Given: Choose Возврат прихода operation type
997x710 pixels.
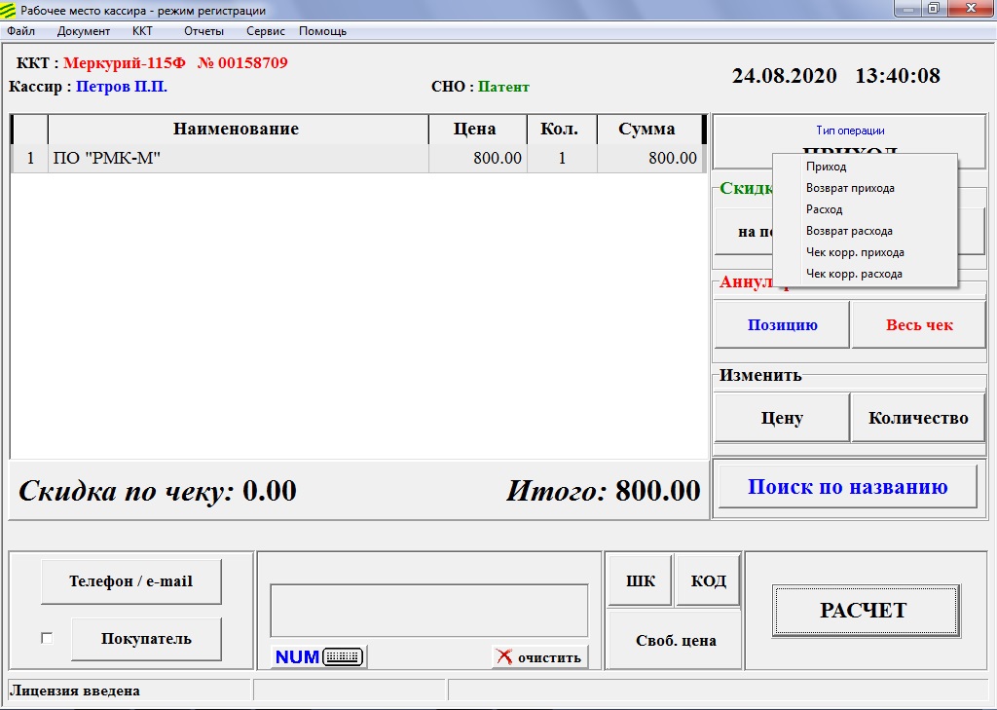Looking at the screenshot, I should (x=850, y=188).
